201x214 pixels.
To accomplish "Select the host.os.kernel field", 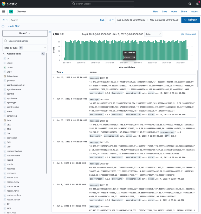I will 13,186.
